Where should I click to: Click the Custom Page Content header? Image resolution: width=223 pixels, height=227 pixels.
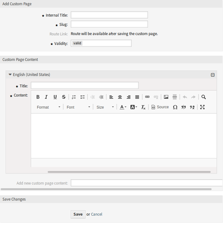pyautogui.click(x=20, y=59)
